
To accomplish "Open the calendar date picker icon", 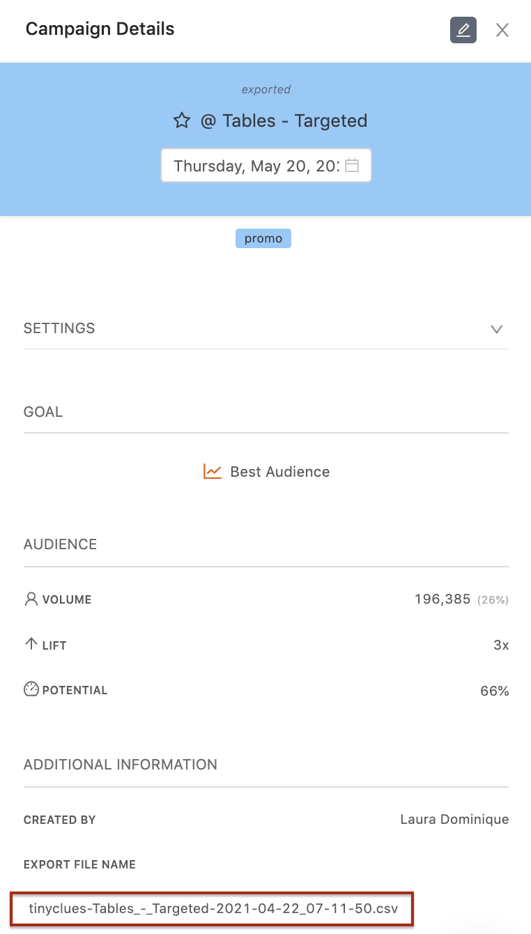I will pyautogui.click(x=352, y=166).
